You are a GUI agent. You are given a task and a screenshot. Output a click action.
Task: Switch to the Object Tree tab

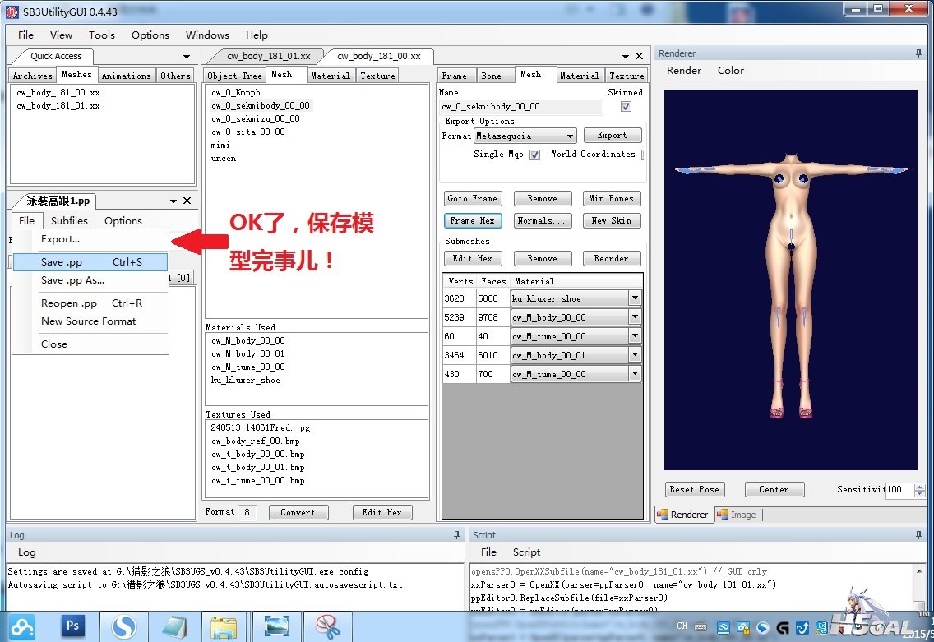pyautogui.click(x=234, y=76)
